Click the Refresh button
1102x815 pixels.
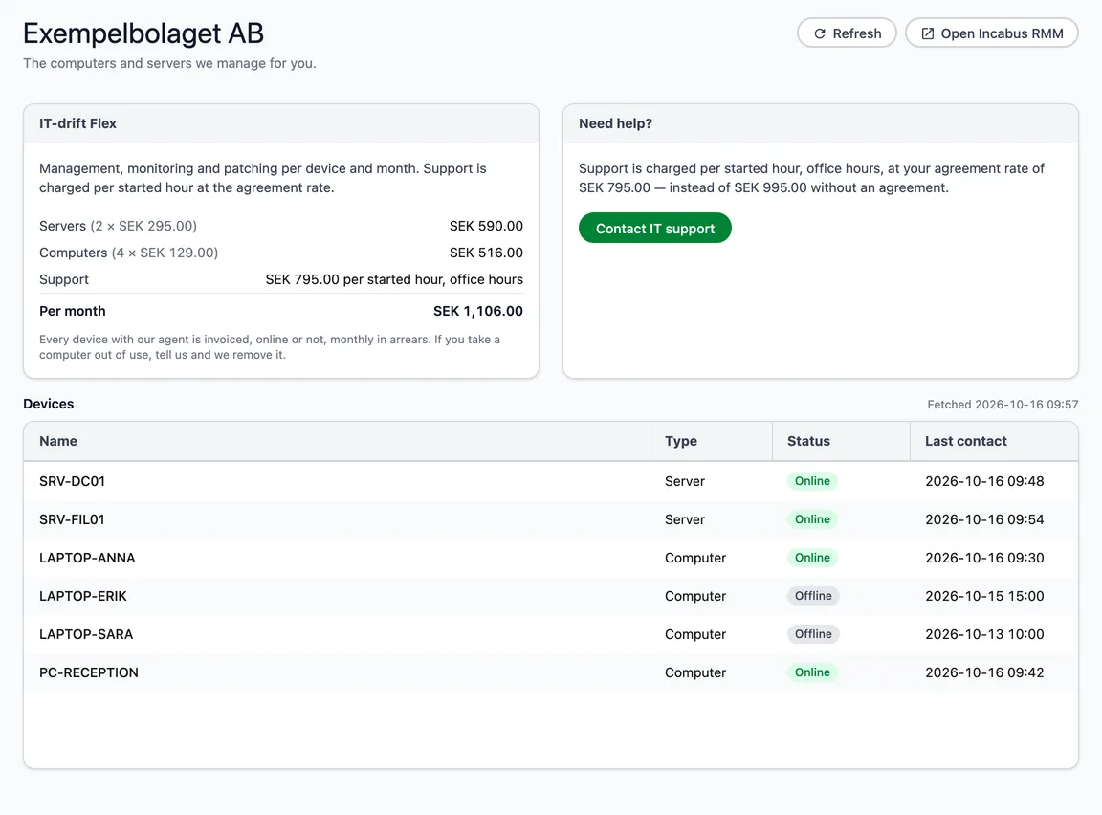pyautogui.click(x=847, y=33)
